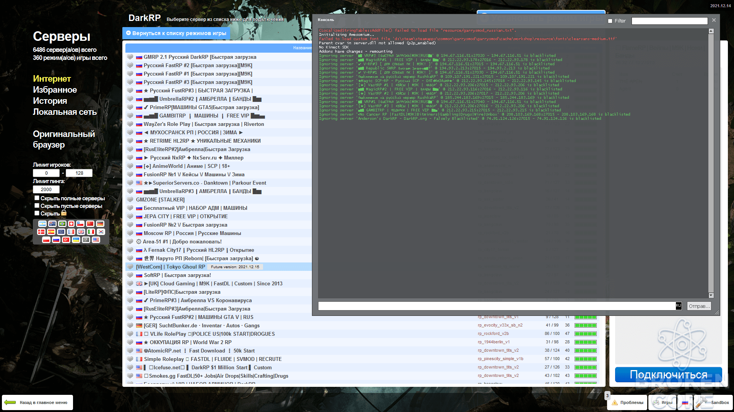The height and width of the screenshot is (412, 734).
Task: Click ping limit field showing 2000
Action: tap(46, 189)
